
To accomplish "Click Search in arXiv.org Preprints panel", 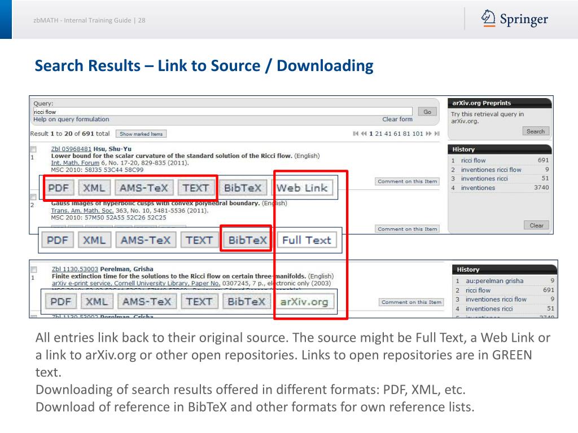I will click(x=536, y=131).
